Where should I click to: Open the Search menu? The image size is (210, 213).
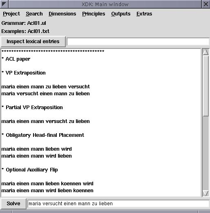click(34, 14)
